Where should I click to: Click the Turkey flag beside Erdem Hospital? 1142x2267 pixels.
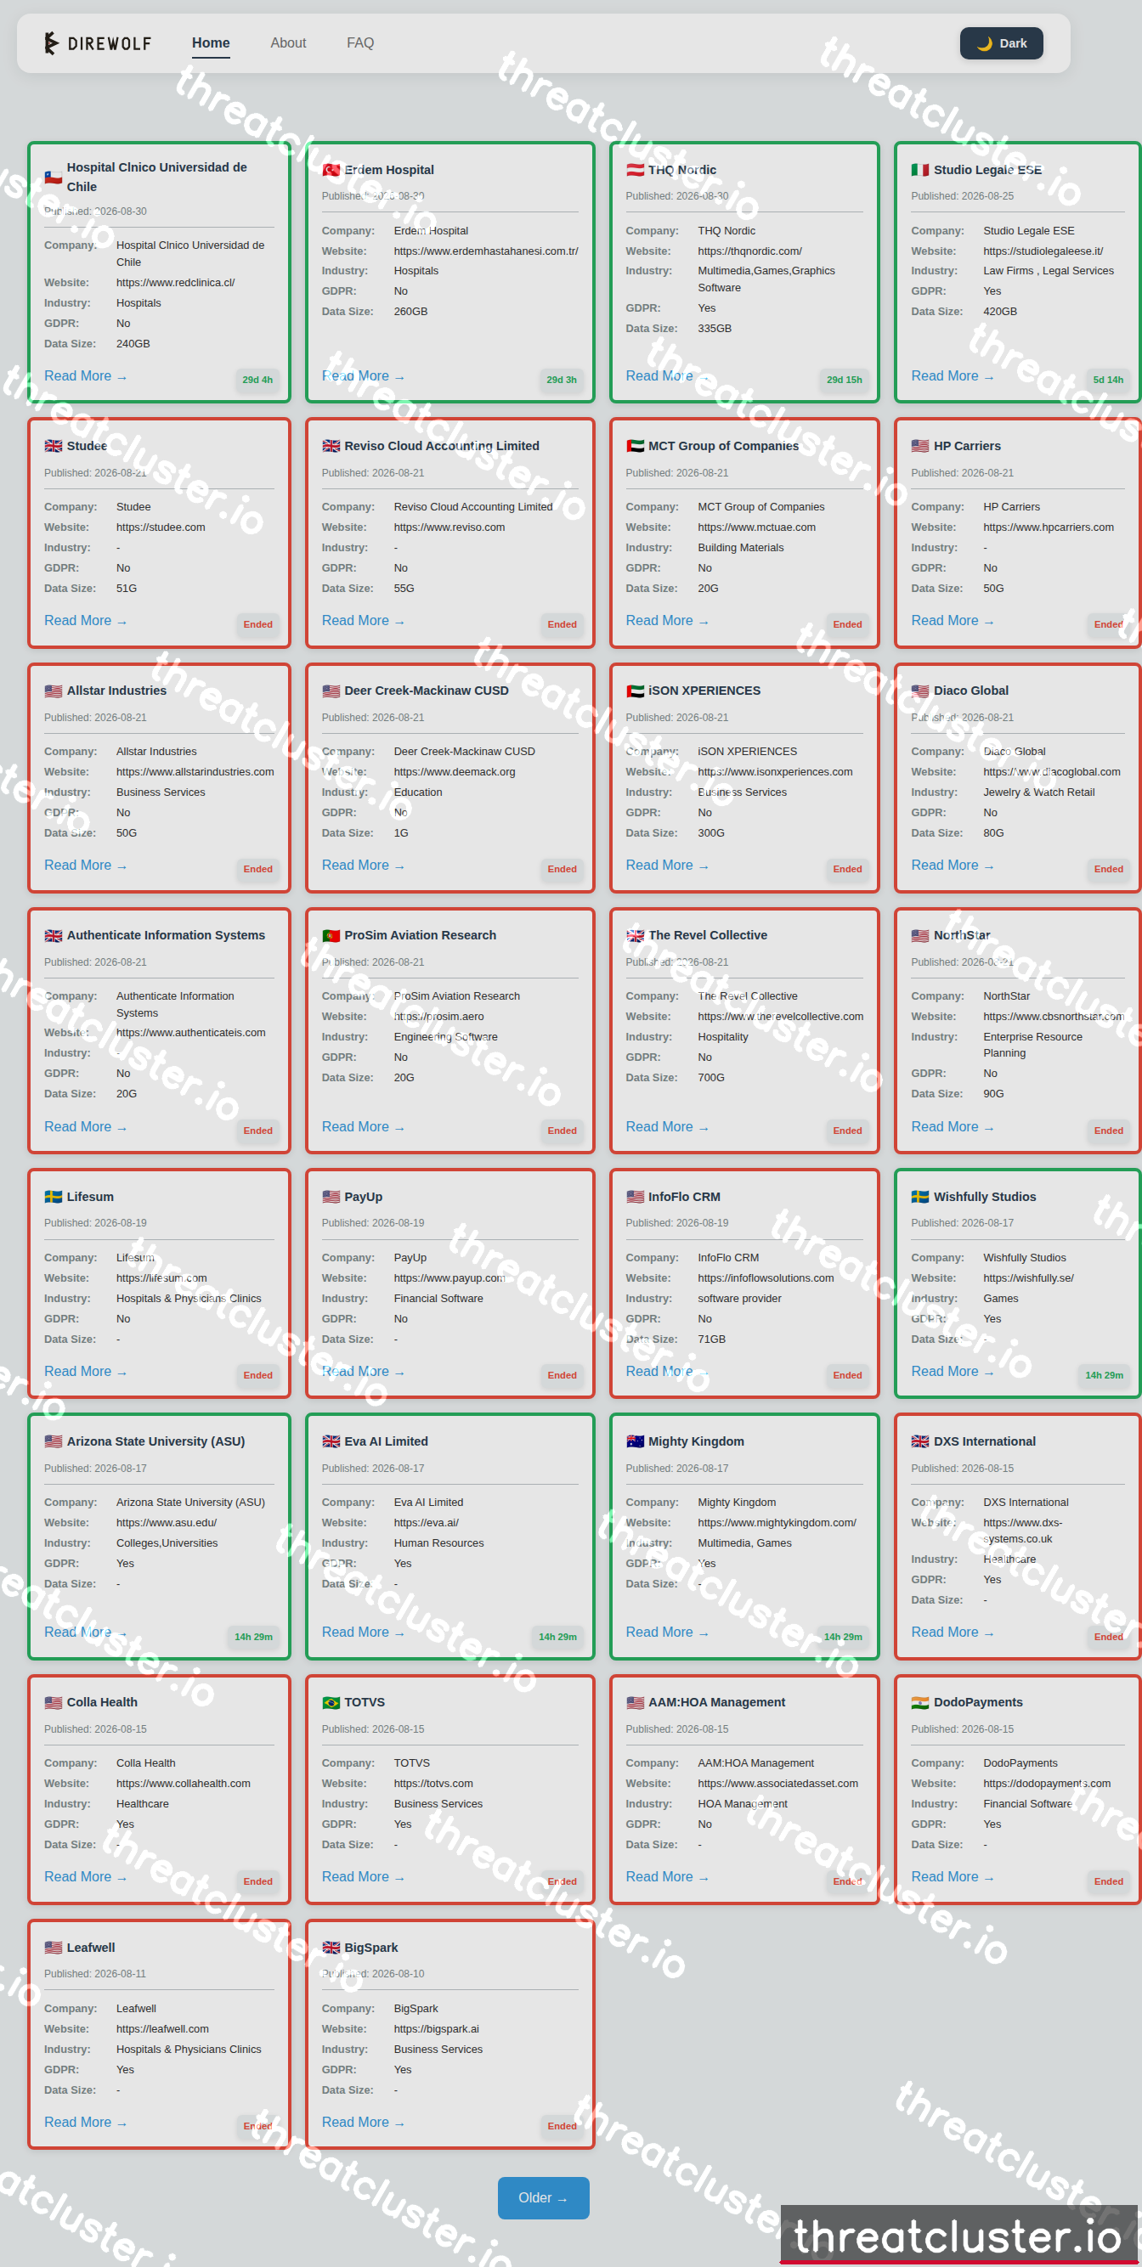(x=331, y=170)
